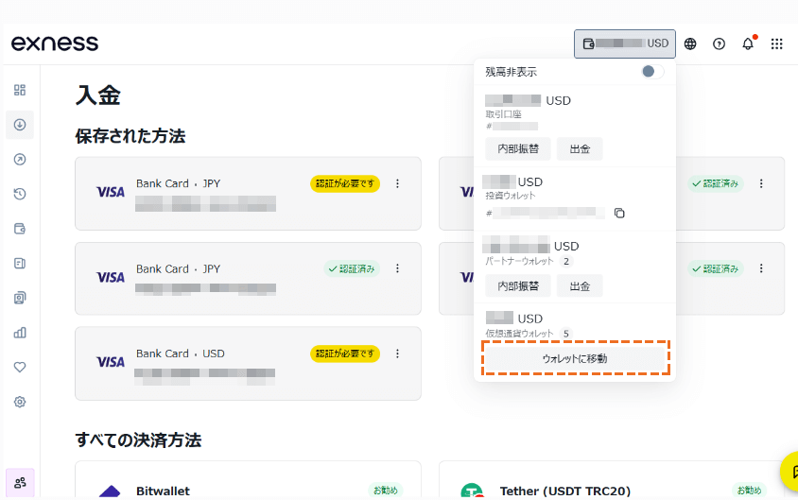Click the 保存された方法 heading
The width and height of the screenshot is (798, 500).
point(130,136)
